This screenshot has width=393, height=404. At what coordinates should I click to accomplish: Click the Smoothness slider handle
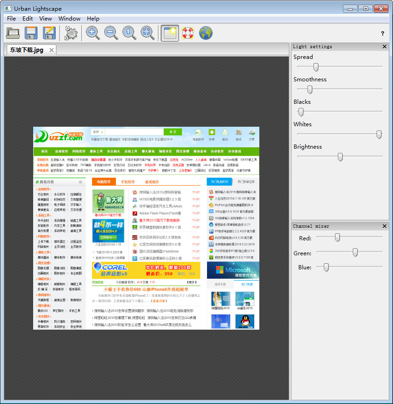310,89
